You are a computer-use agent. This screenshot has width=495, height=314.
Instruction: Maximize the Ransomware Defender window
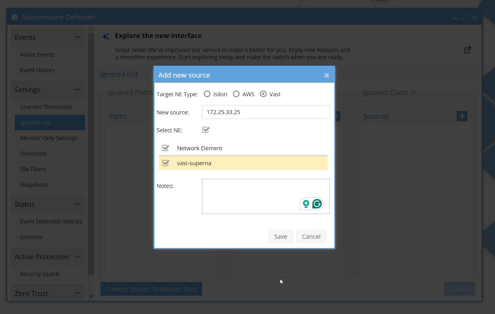(x=465, y=17)
